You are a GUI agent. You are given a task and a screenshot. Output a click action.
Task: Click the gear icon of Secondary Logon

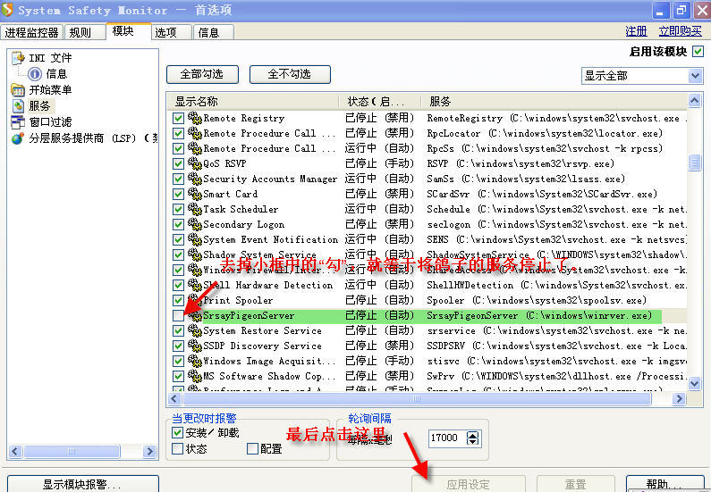(x=195, y=224)
